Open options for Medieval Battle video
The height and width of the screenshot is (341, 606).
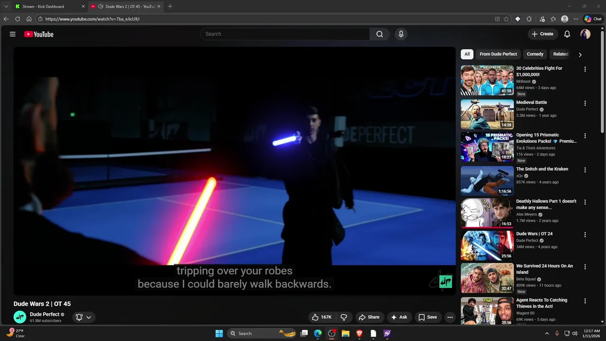585,103
